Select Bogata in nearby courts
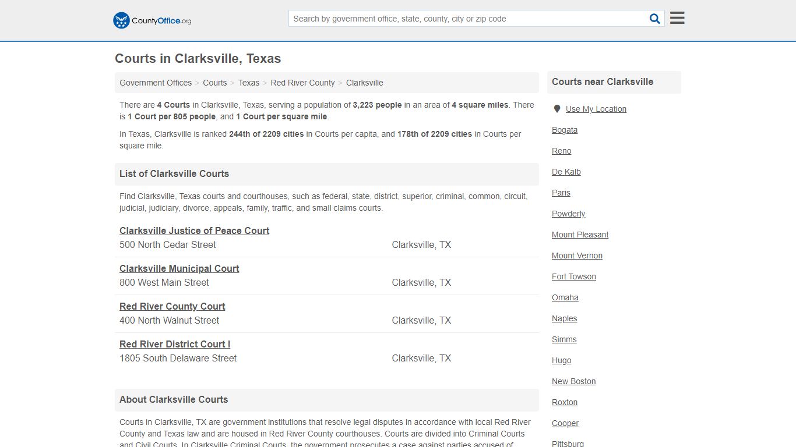The width and height of the screenshot is (796, 447). click(x=565, y=130)
